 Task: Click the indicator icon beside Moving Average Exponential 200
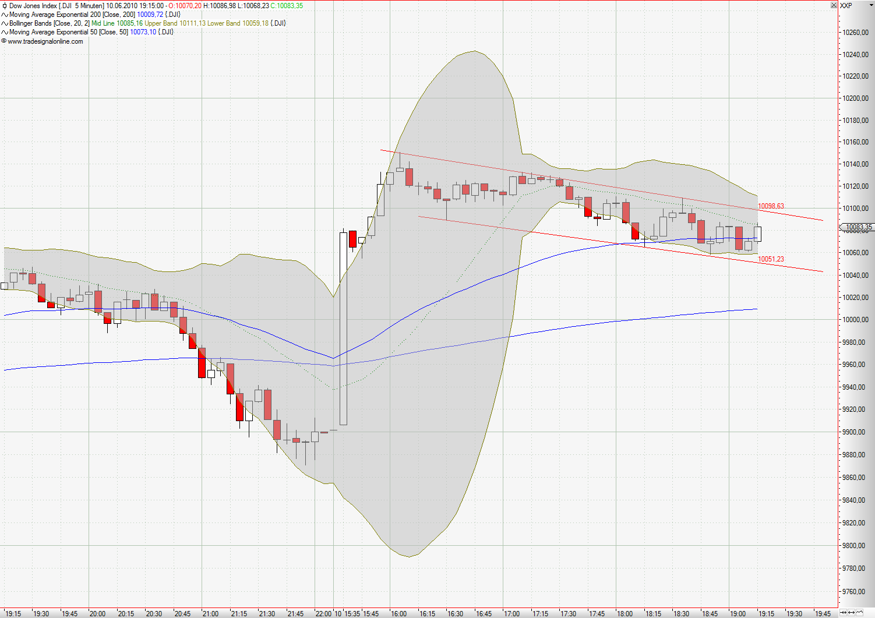tap(5, 15)
